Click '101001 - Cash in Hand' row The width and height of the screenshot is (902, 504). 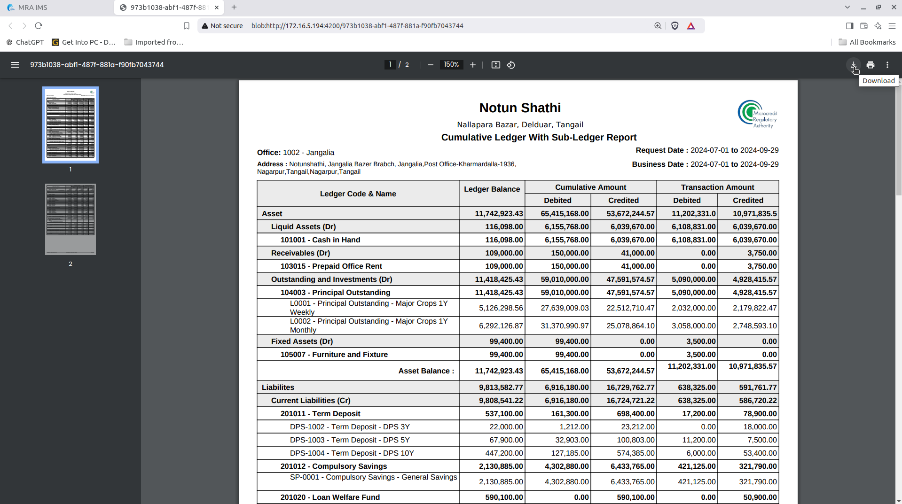point(518,240)
